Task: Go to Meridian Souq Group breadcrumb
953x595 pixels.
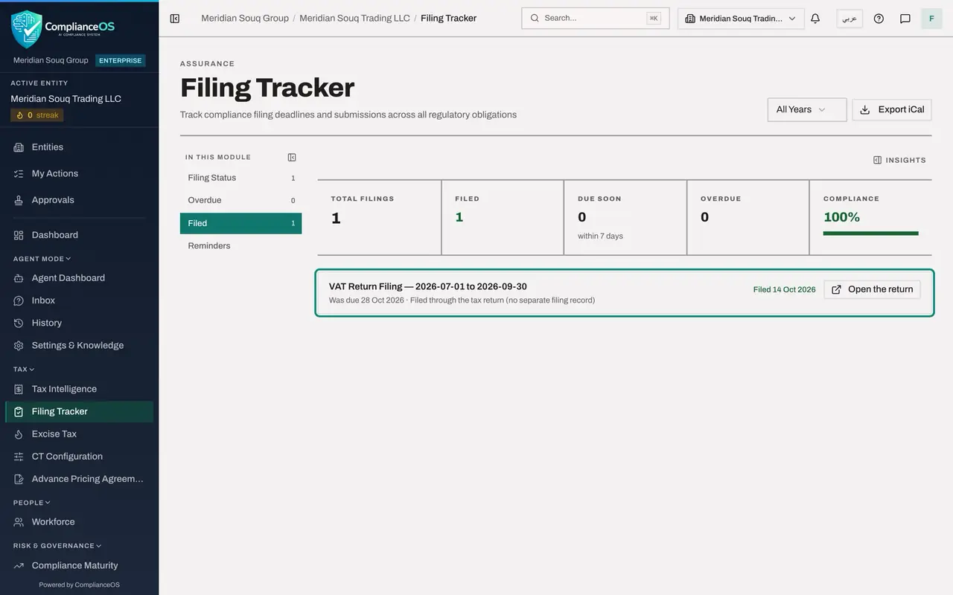Action: [x=245, y=18]
